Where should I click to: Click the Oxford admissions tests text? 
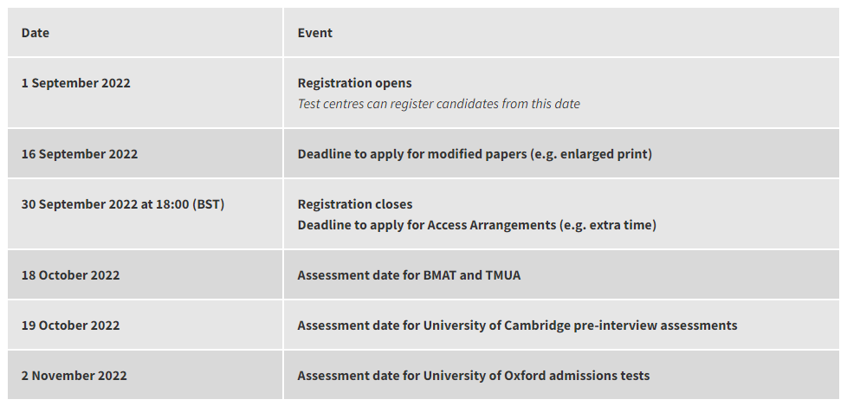(473, 376)
